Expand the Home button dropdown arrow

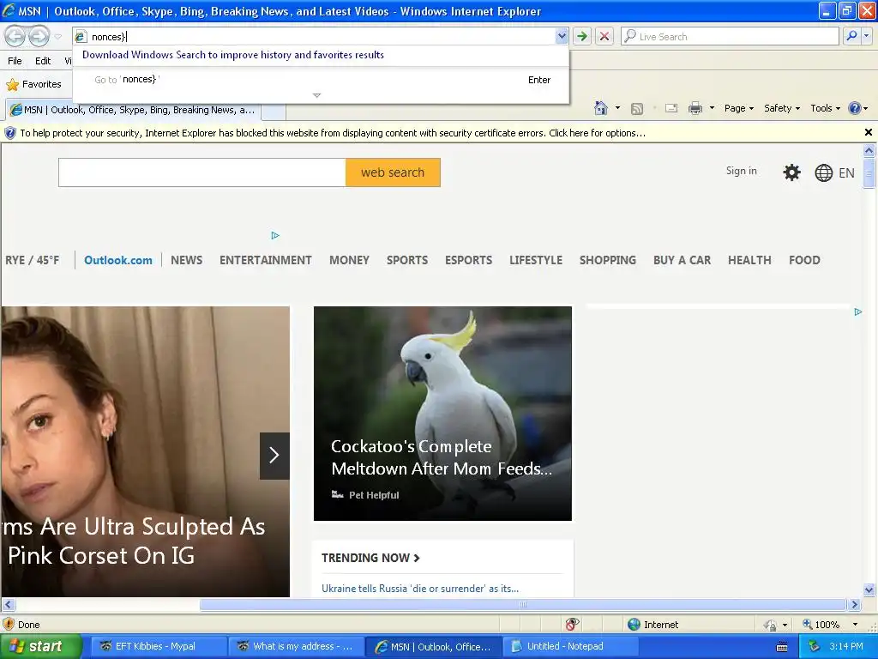pos(617,108)
